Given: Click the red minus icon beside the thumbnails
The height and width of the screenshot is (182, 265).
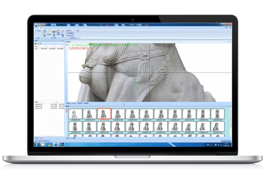Looking at the screenshot, I should point(67,112).
